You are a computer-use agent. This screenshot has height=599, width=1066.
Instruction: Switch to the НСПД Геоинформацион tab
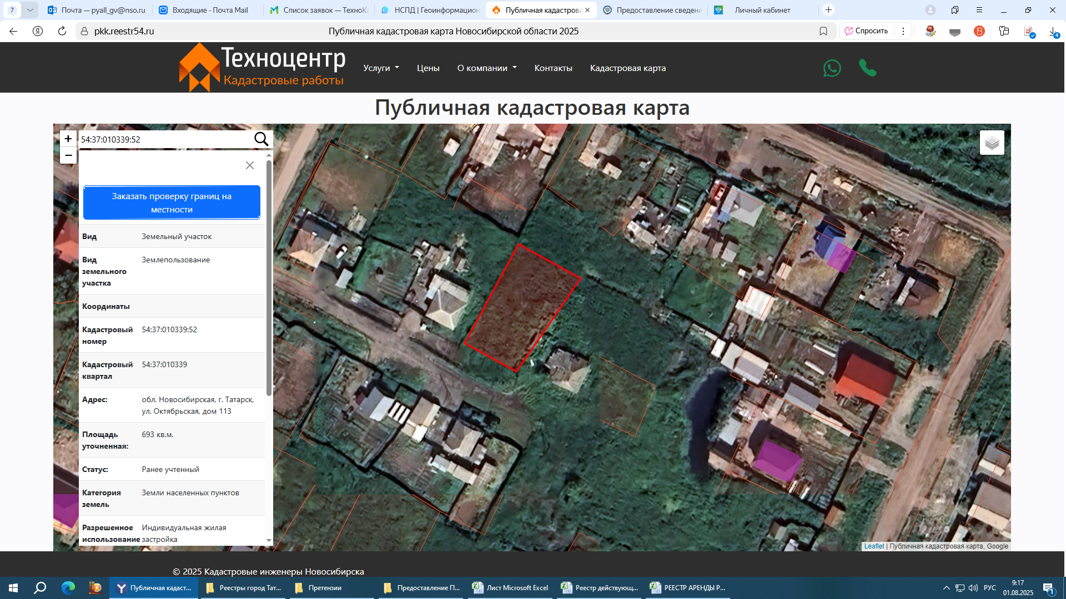coord(430,10)
